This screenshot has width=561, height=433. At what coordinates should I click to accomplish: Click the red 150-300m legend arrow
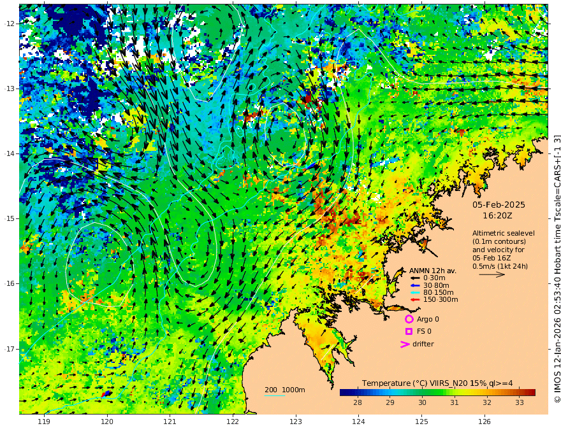point(414,299)
